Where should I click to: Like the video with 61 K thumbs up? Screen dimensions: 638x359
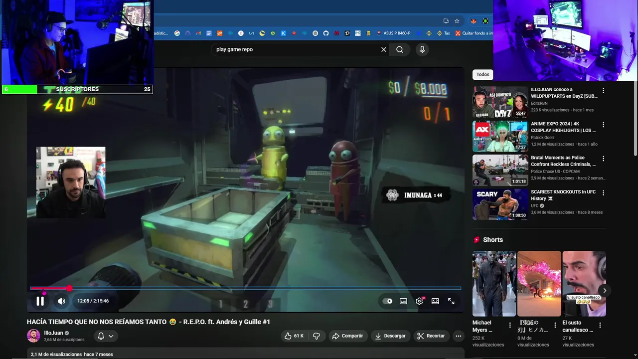coord(294,336)
